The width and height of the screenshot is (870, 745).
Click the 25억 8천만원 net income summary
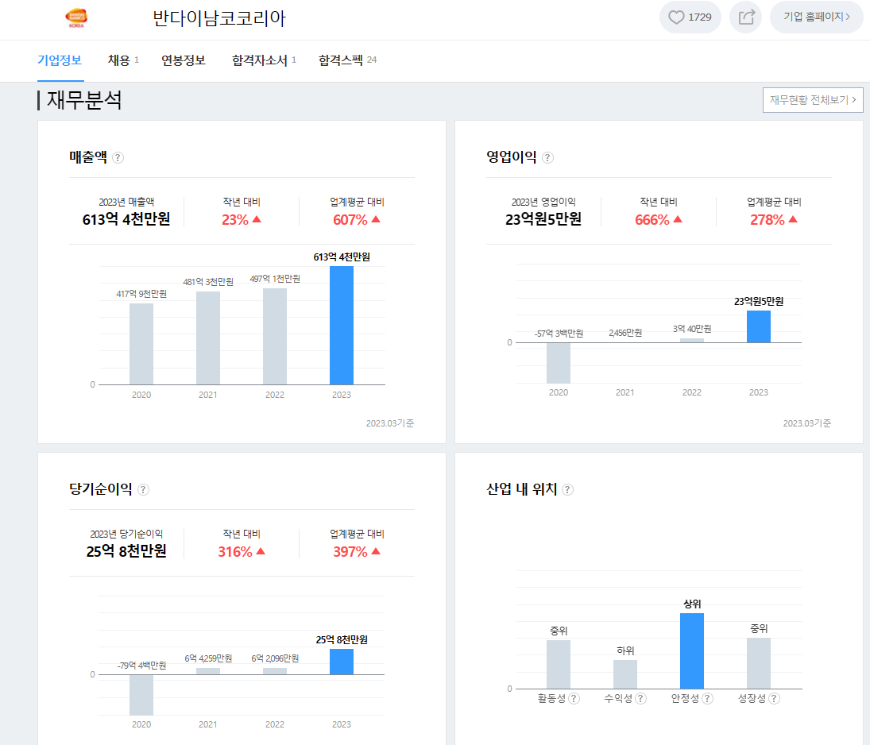[126, 551]
